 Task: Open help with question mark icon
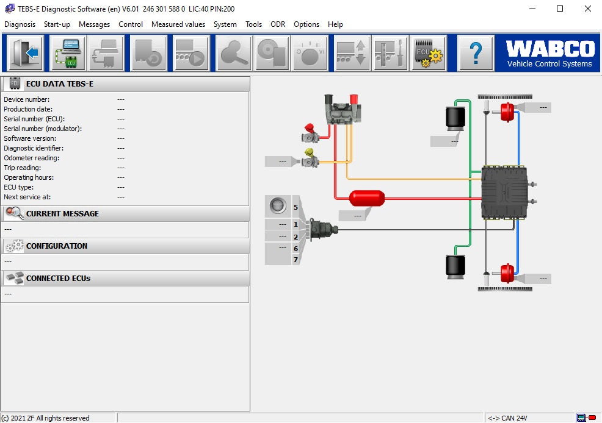point(476,53)
